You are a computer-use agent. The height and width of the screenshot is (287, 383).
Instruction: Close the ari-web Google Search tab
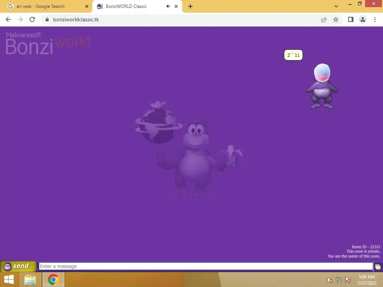click(87, 6)
